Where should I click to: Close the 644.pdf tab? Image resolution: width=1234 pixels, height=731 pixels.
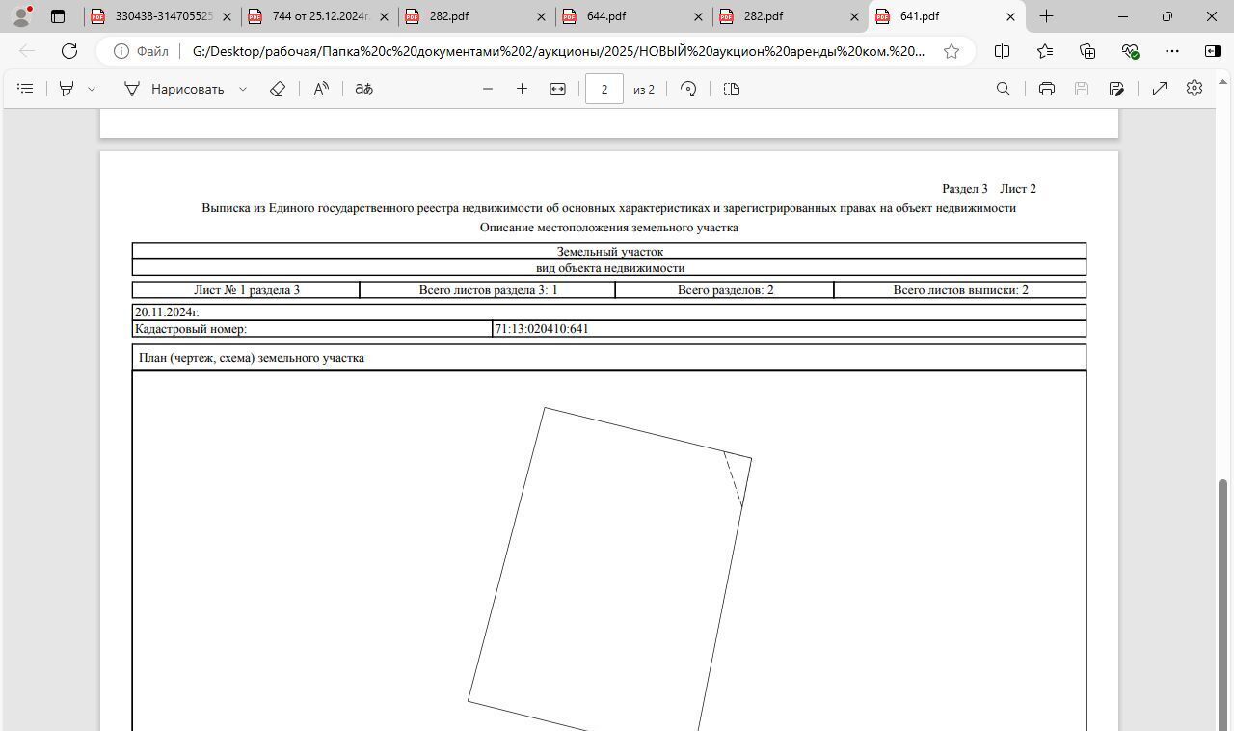pos(697,16)
